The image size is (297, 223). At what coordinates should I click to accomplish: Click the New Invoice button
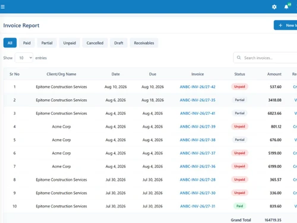[285, 26]
